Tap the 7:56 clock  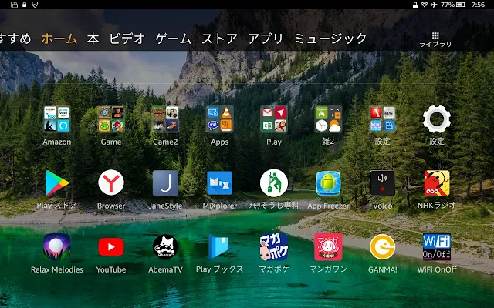(x=478, y=5)
